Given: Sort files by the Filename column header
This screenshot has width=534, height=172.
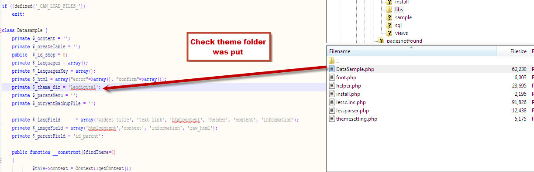Looking at the screenshot, I should tap(411, 51).
